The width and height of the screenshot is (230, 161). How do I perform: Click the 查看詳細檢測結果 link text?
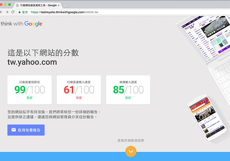click(131, 141)
